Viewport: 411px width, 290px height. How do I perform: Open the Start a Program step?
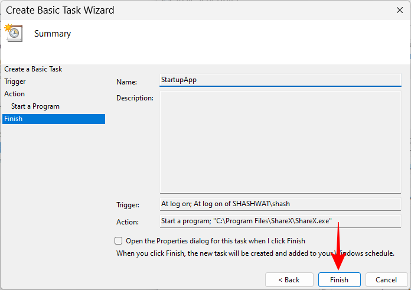pyautogui.click(x=35, y=106)
